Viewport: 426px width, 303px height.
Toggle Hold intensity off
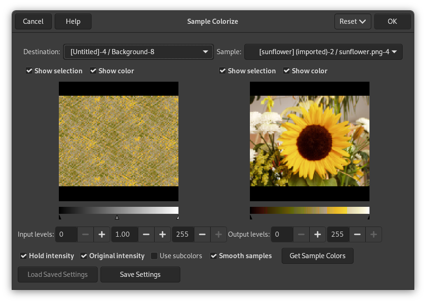[23, 256]
